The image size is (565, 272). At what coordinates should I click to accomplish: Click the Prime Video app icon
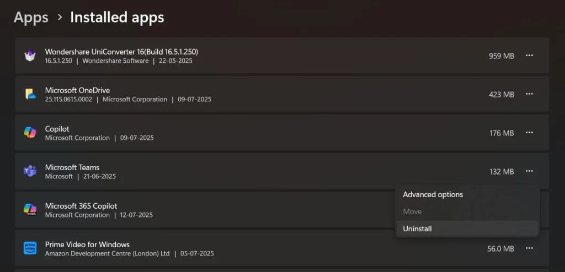point(30,248)
